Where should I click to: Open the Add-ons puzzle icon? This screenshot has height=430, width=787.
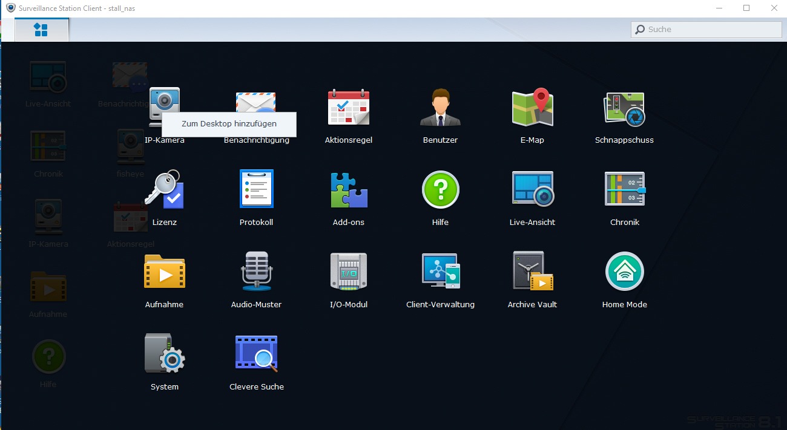(349, 190)
